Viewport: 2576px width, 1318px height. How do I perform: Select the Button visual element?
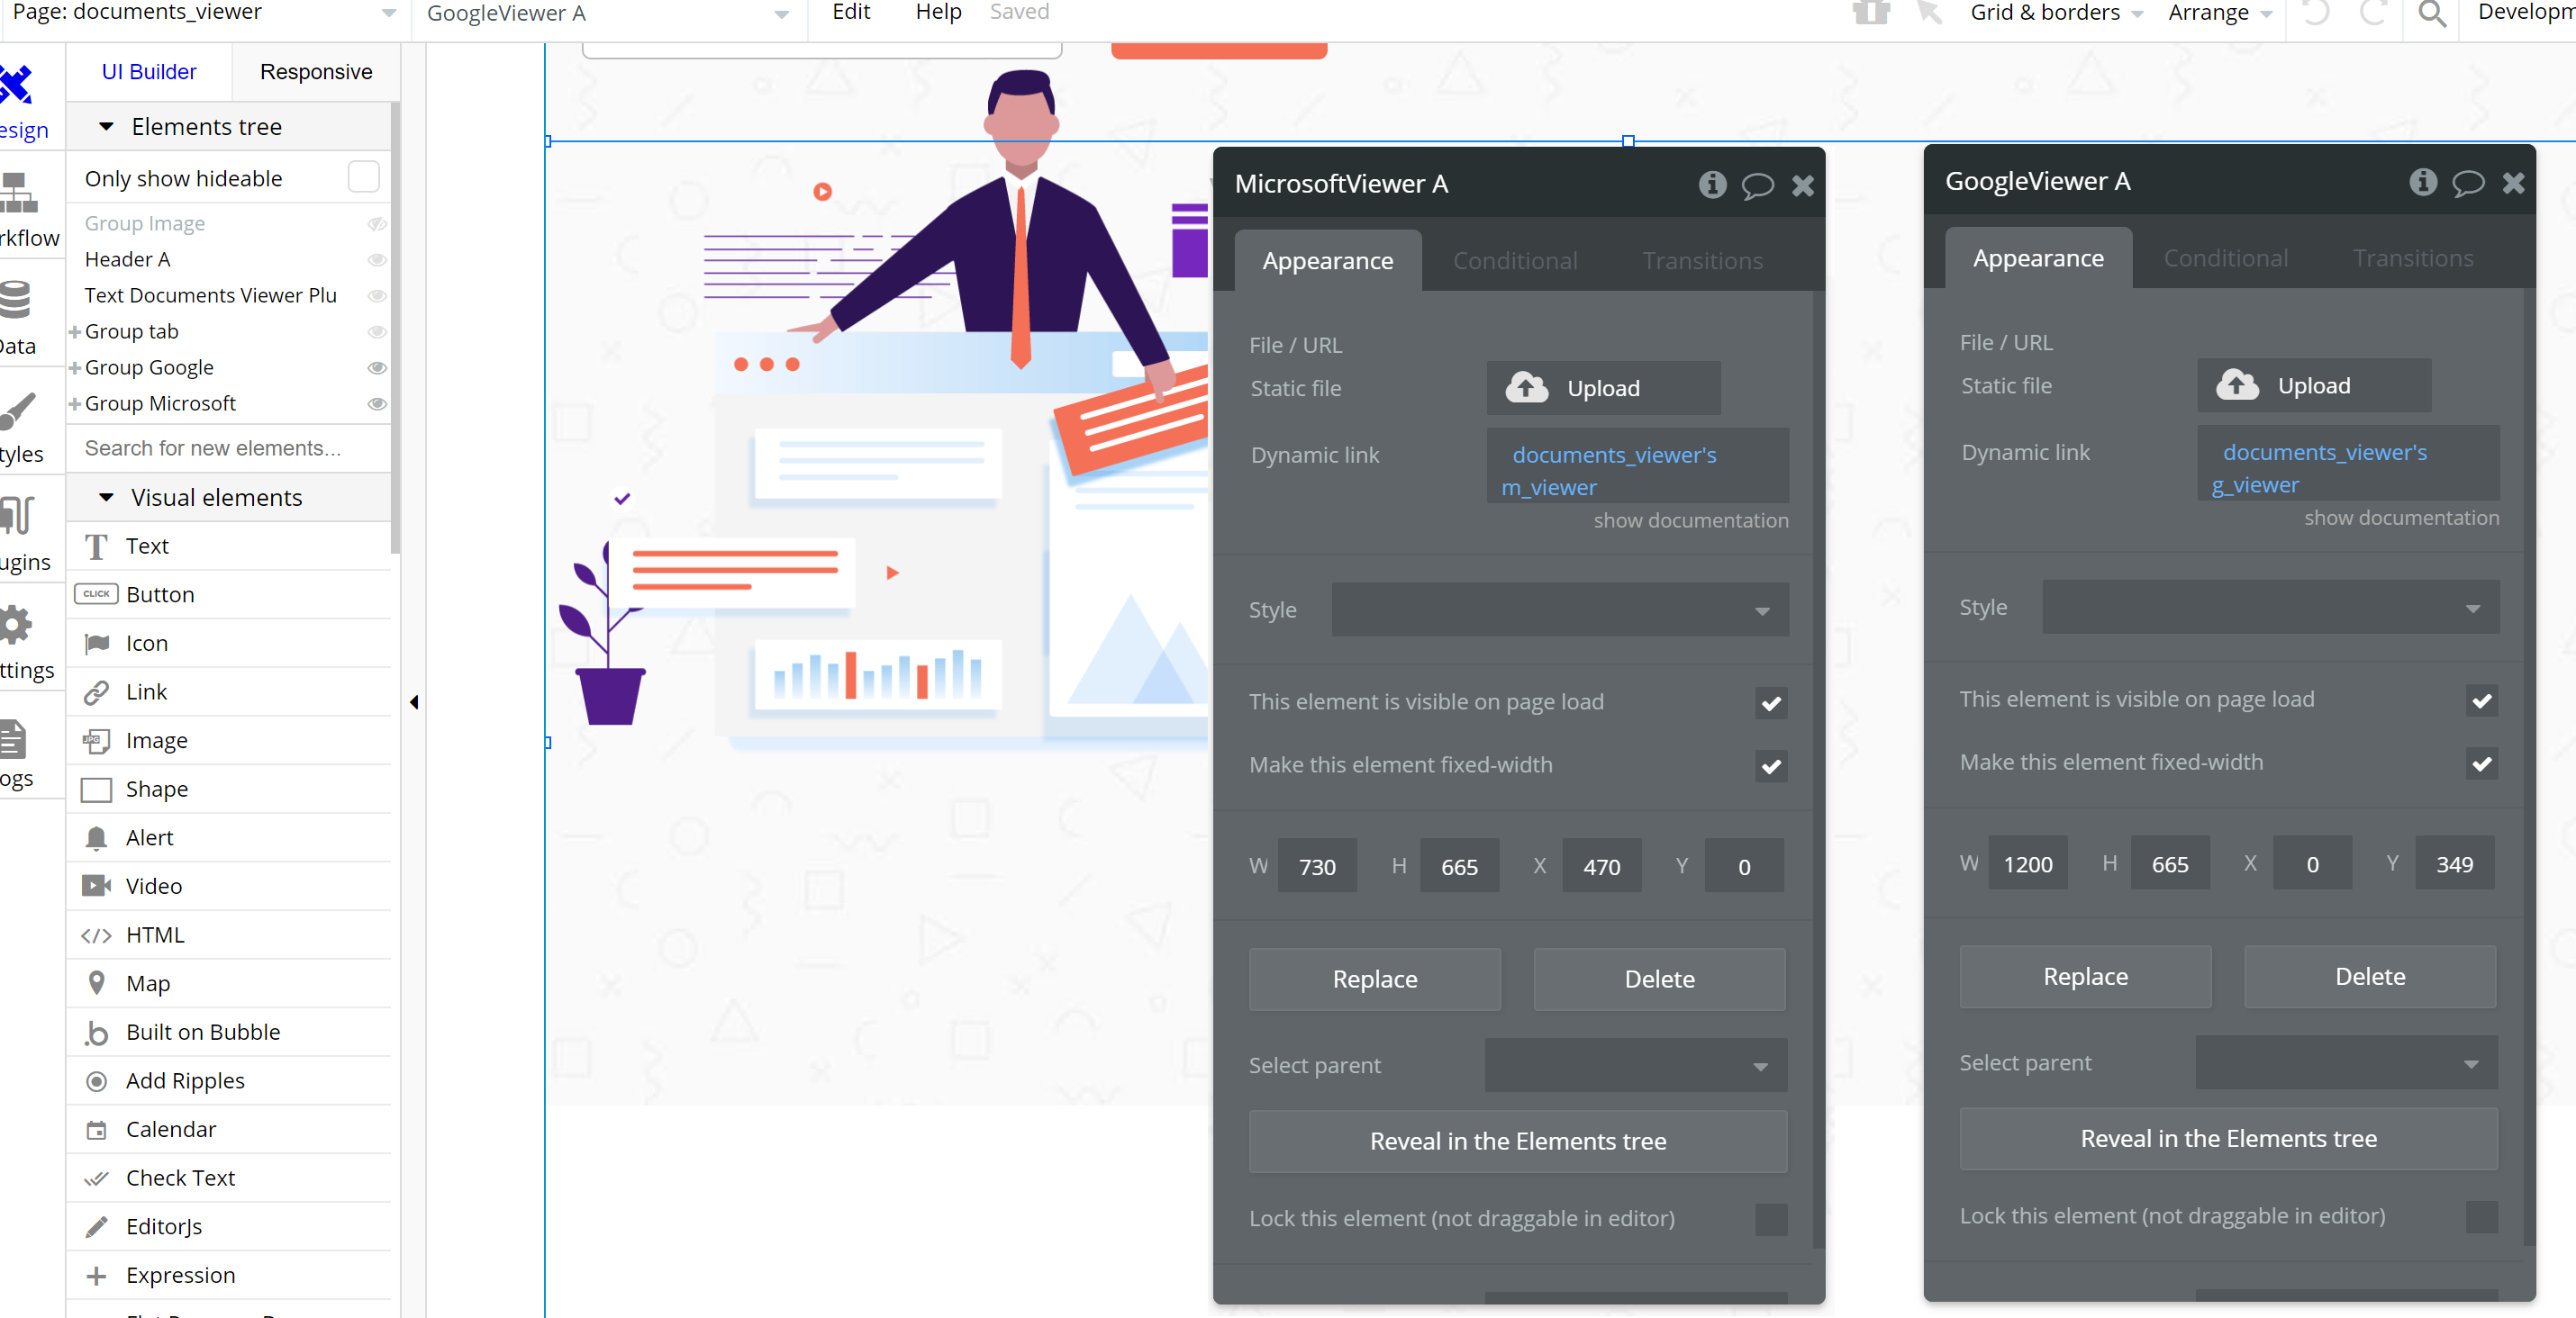pyautogui.click(x=230, y=594)
